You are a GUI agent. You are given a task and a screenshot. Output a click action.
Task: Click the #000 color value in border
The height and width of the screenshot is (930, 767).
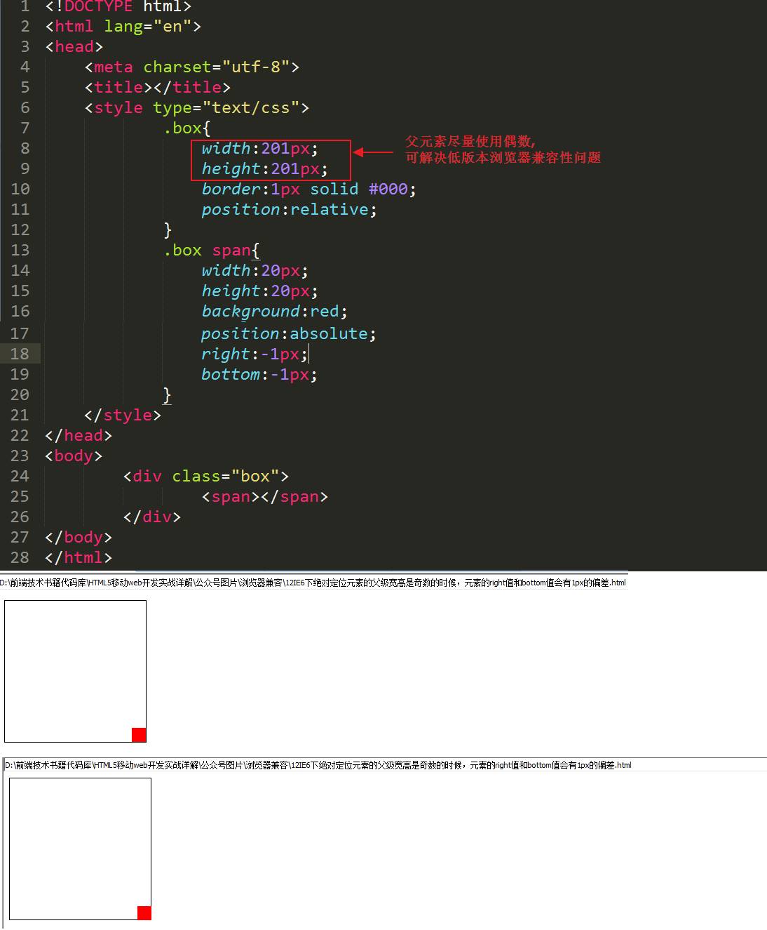[x=388, y=189]
